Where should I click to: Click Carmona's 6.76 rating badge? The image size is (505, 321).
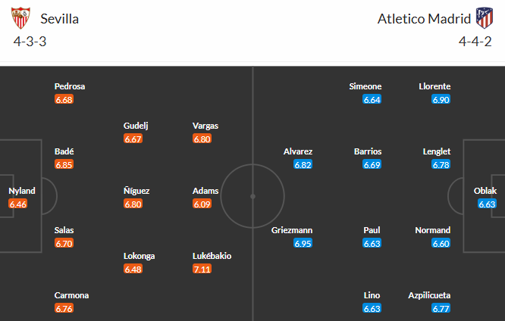point(64,308)
